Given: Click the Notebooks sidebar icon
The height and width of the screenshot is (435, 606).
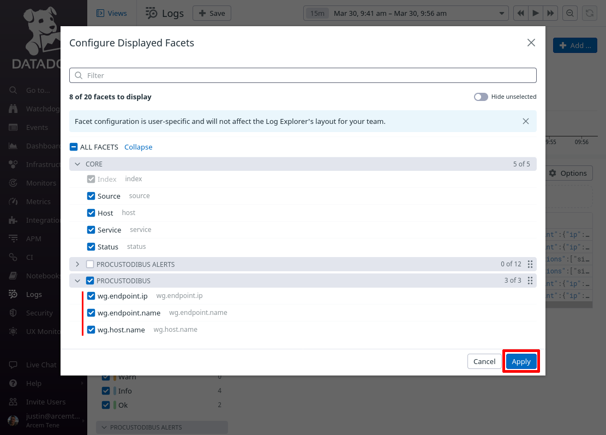Looking at the screenshot, I should click(13, 276).
